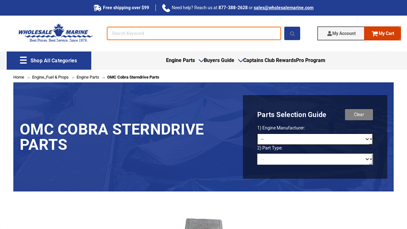Open My Cart
The height and width of the screenshot is (229, 407).
click(383, 34)
